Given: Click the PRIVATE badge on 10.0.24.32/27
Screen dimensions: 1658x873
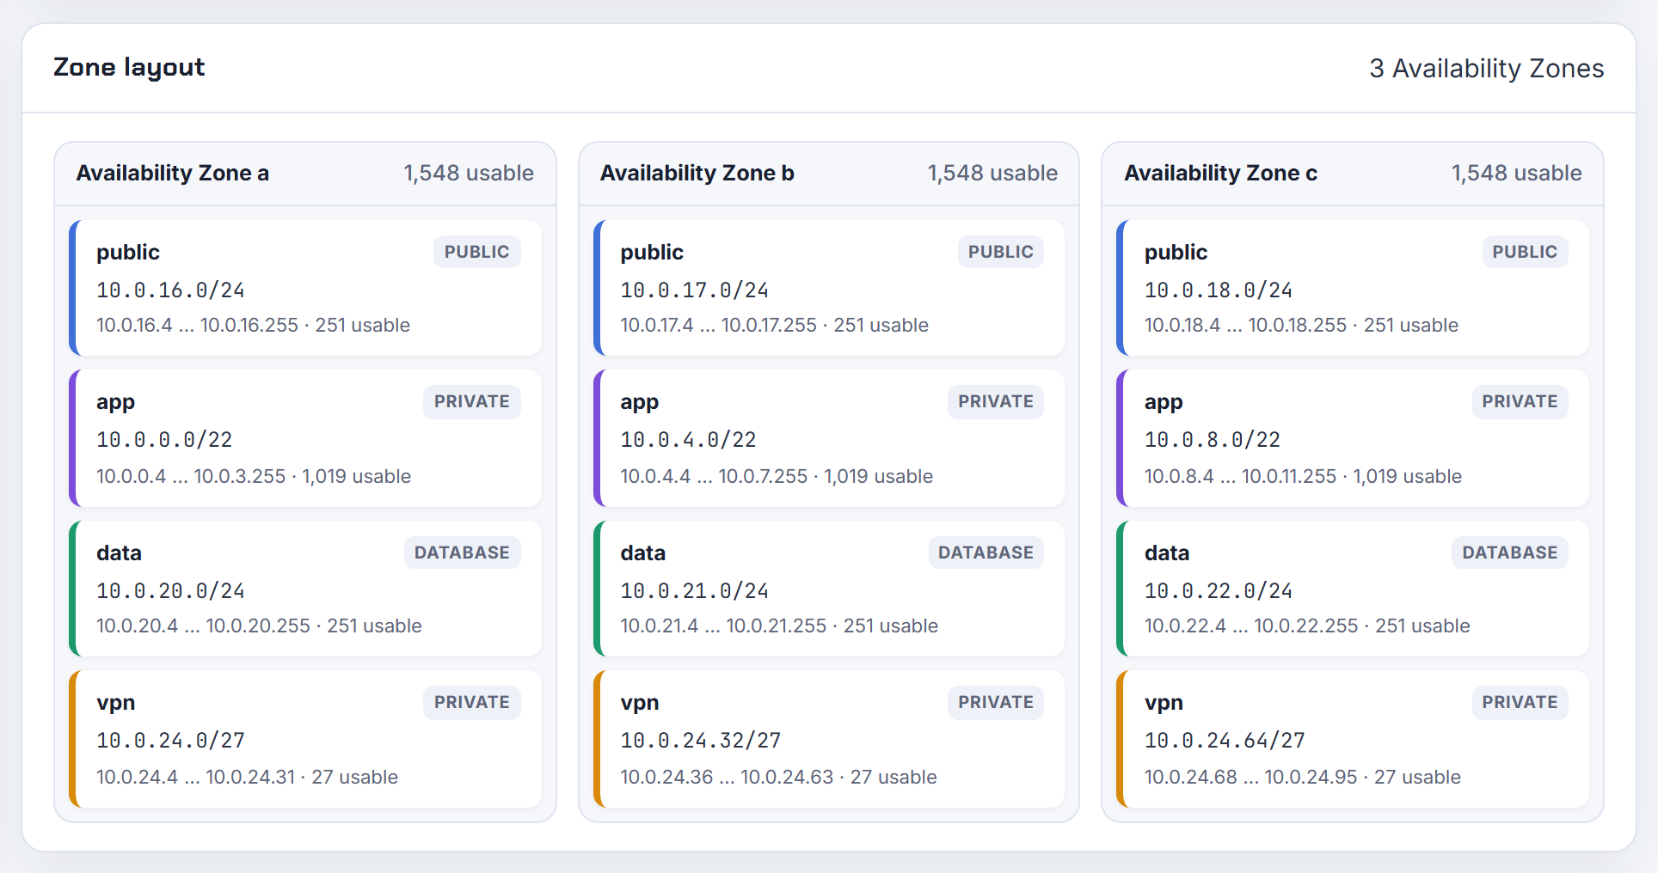Looking at the screenshot, I should point(996,702).
